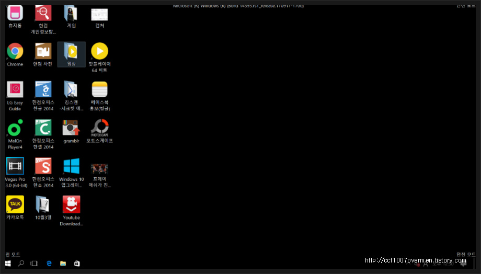This screenshot has height=274, width=481.
Task: Open File Explorer from the taskbar
Action: (63, 263)
